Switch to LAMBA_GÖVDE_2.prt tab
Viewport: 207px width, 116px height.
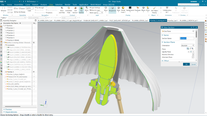140,21
